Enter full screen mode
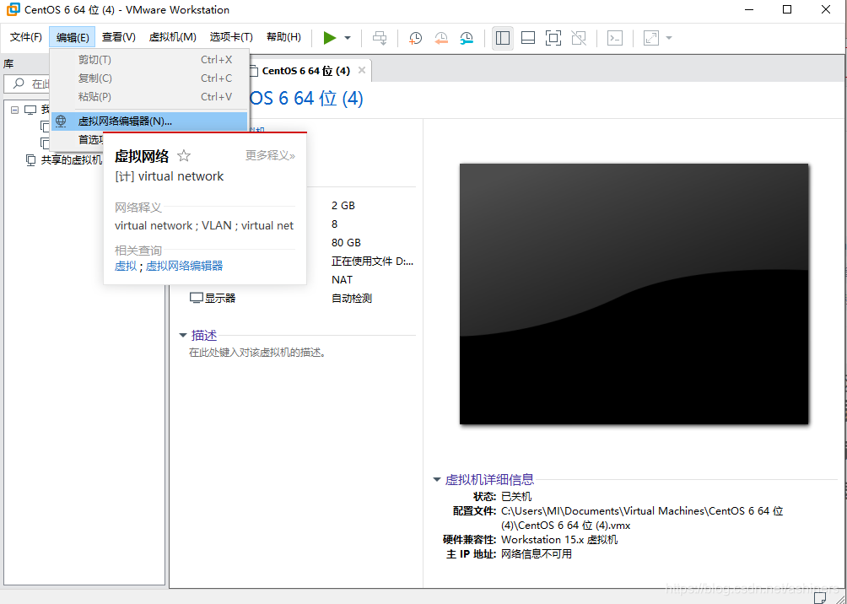Image resolution: width=847 pixels, height=604 pixels. (x=553, y=38)
